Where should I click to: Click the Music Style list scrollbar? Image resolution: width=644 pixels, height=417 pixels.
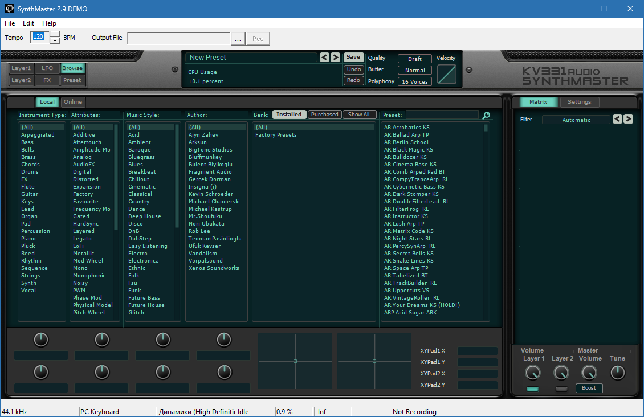click(177, 175)
